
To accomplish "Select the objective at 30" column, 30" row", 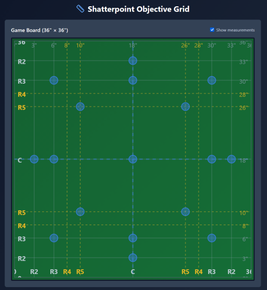I will click(x=212, y=80).
